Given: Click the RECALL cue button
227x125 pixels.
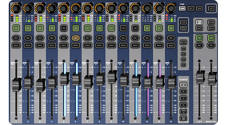Looking at the screenshot, I should (211, 28).
